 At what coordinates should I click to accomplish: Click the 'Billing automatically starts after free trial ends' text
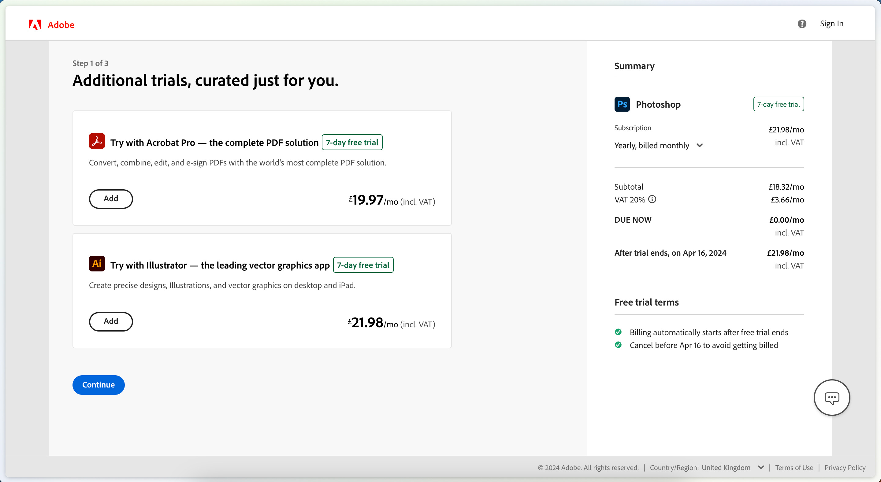(709, 332)
